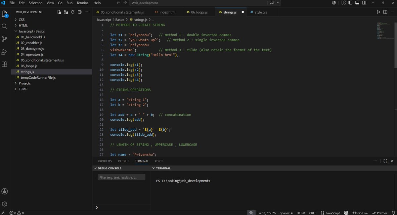Maximize the panel size
Image resolution: width=397 pixels, height=215 pixels.
point(385,161)
